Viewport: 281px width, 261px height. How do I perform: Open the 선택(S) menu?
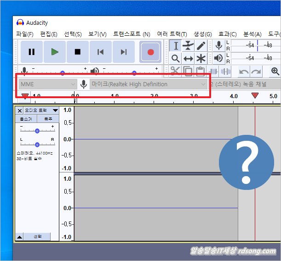[x=73, y=34]
